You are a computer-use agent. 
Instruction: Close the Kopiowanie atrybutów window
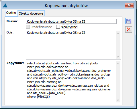pos(129,5)
